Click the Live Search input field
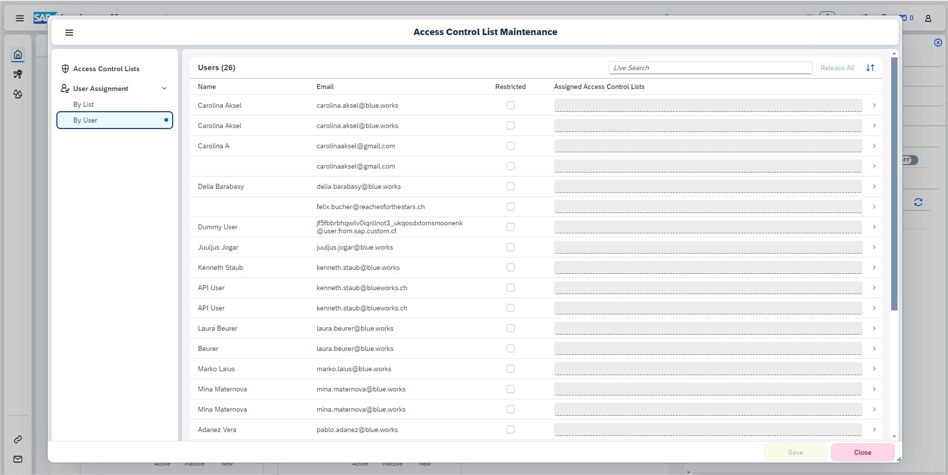 710,68
